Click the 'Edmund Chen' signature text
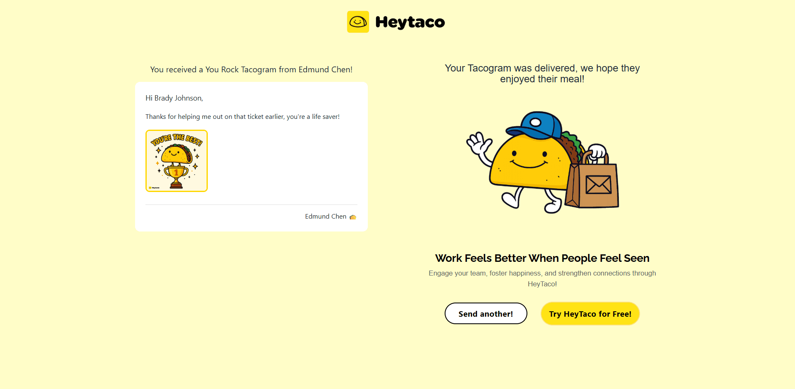The image size is (795, 389). [326, 217]
